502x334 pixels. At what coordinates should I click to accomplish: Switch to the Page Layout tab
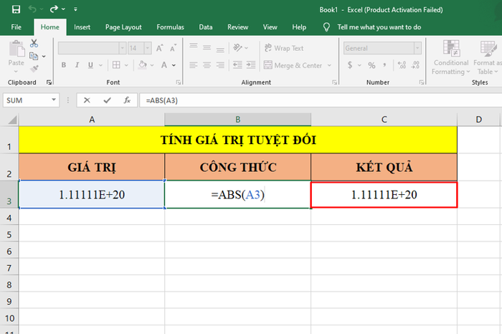point(123,27)
